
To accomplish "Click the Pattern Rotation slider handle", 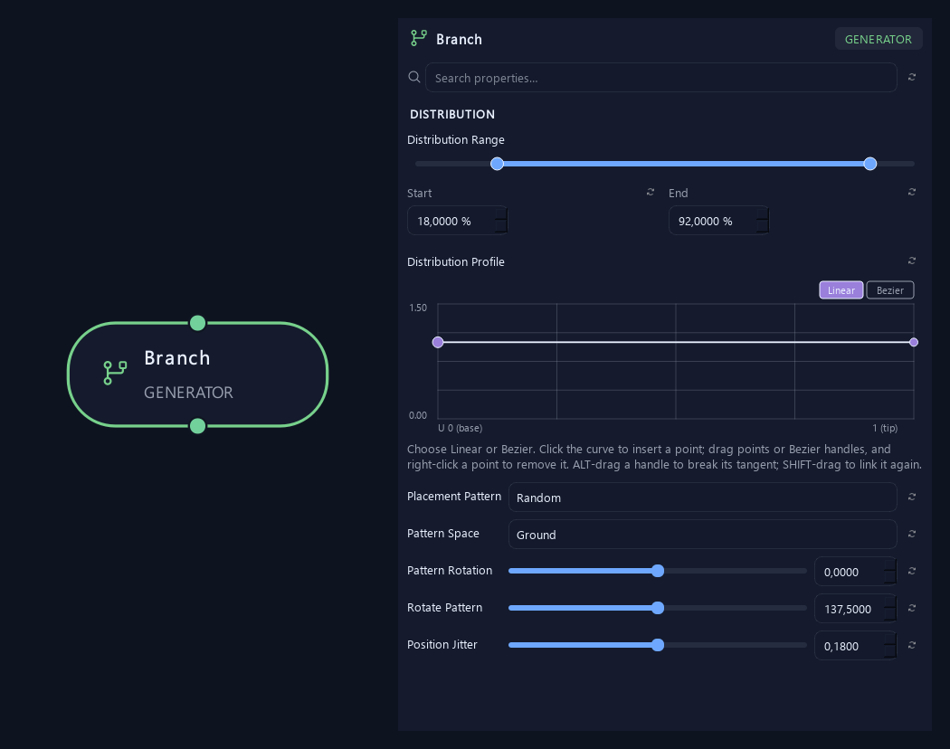I will click(658, 571).
